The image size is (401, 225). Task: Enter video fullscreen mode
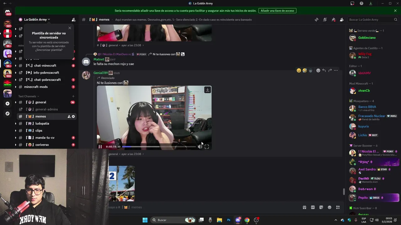[x=207, y=147]
